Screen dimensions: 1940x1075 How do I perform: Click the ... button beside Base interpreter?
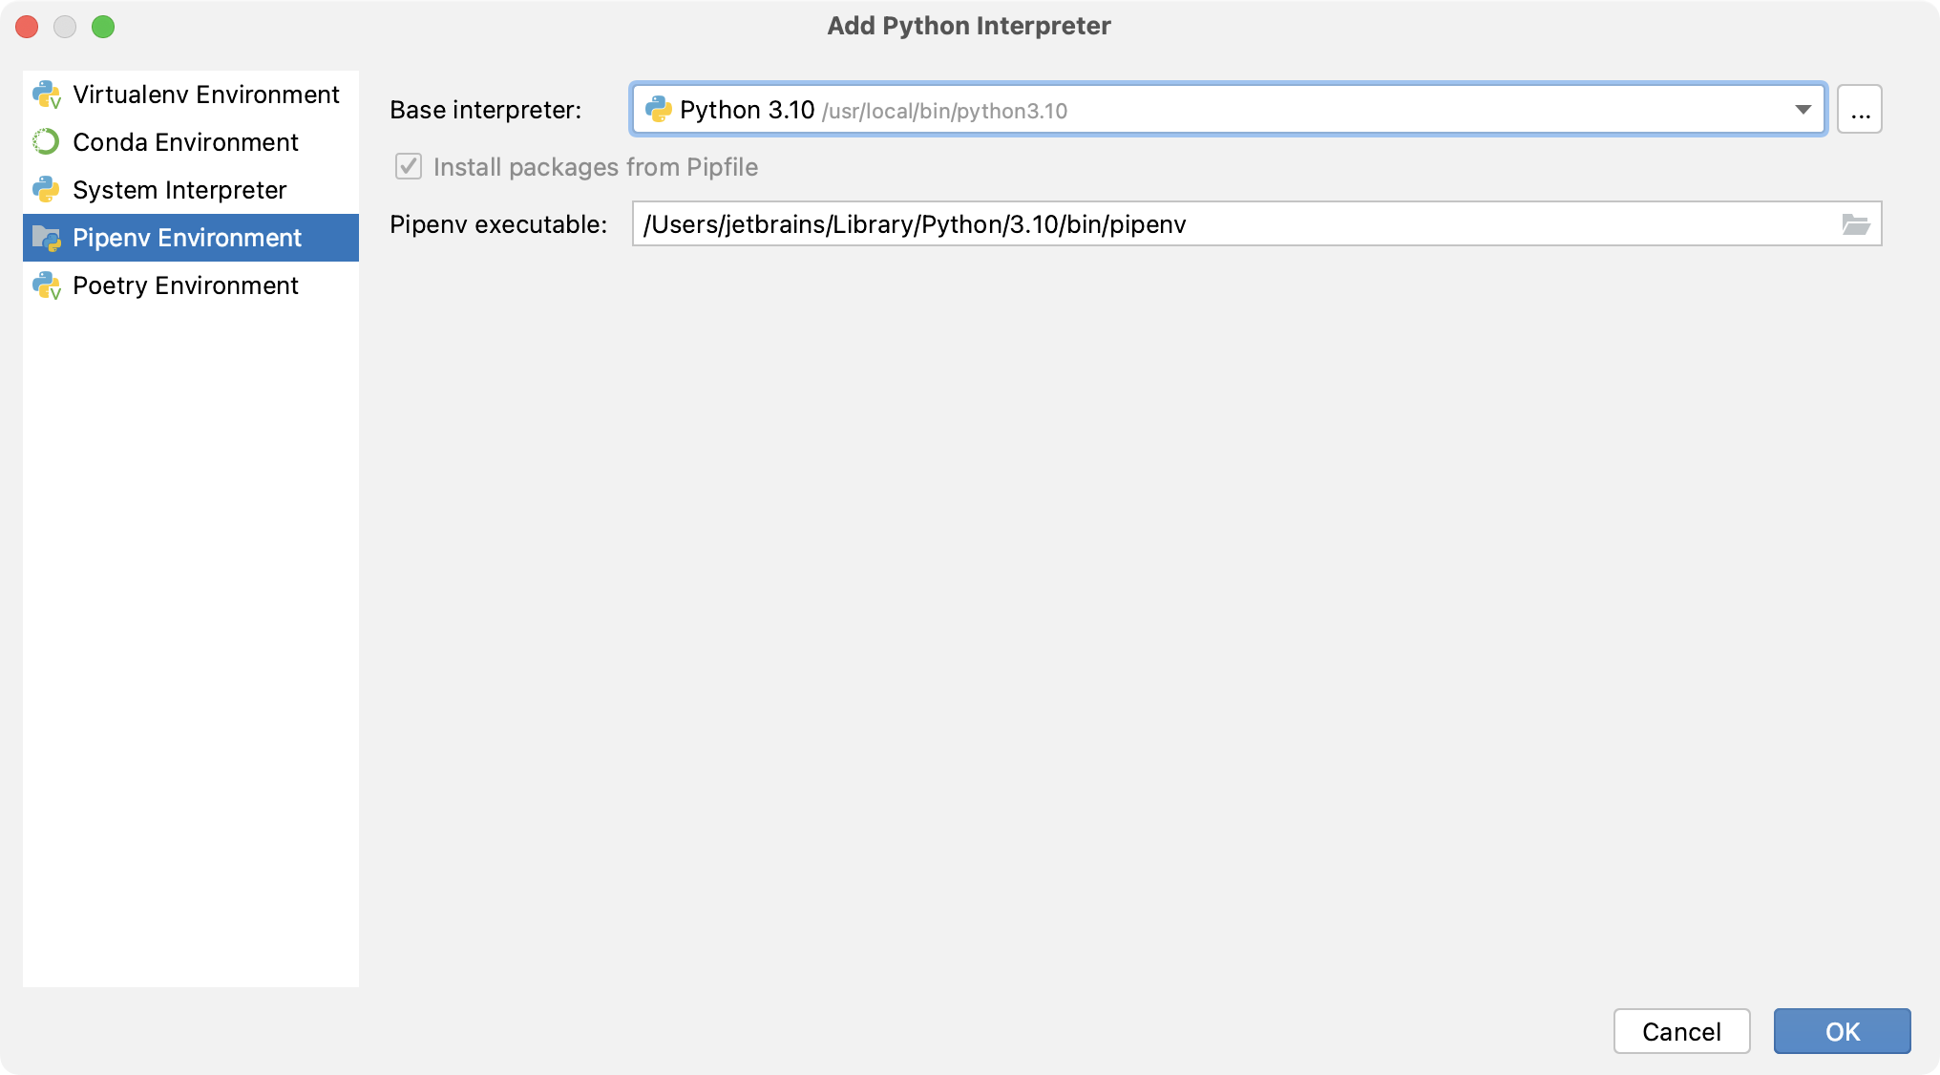click(1859, 109)
